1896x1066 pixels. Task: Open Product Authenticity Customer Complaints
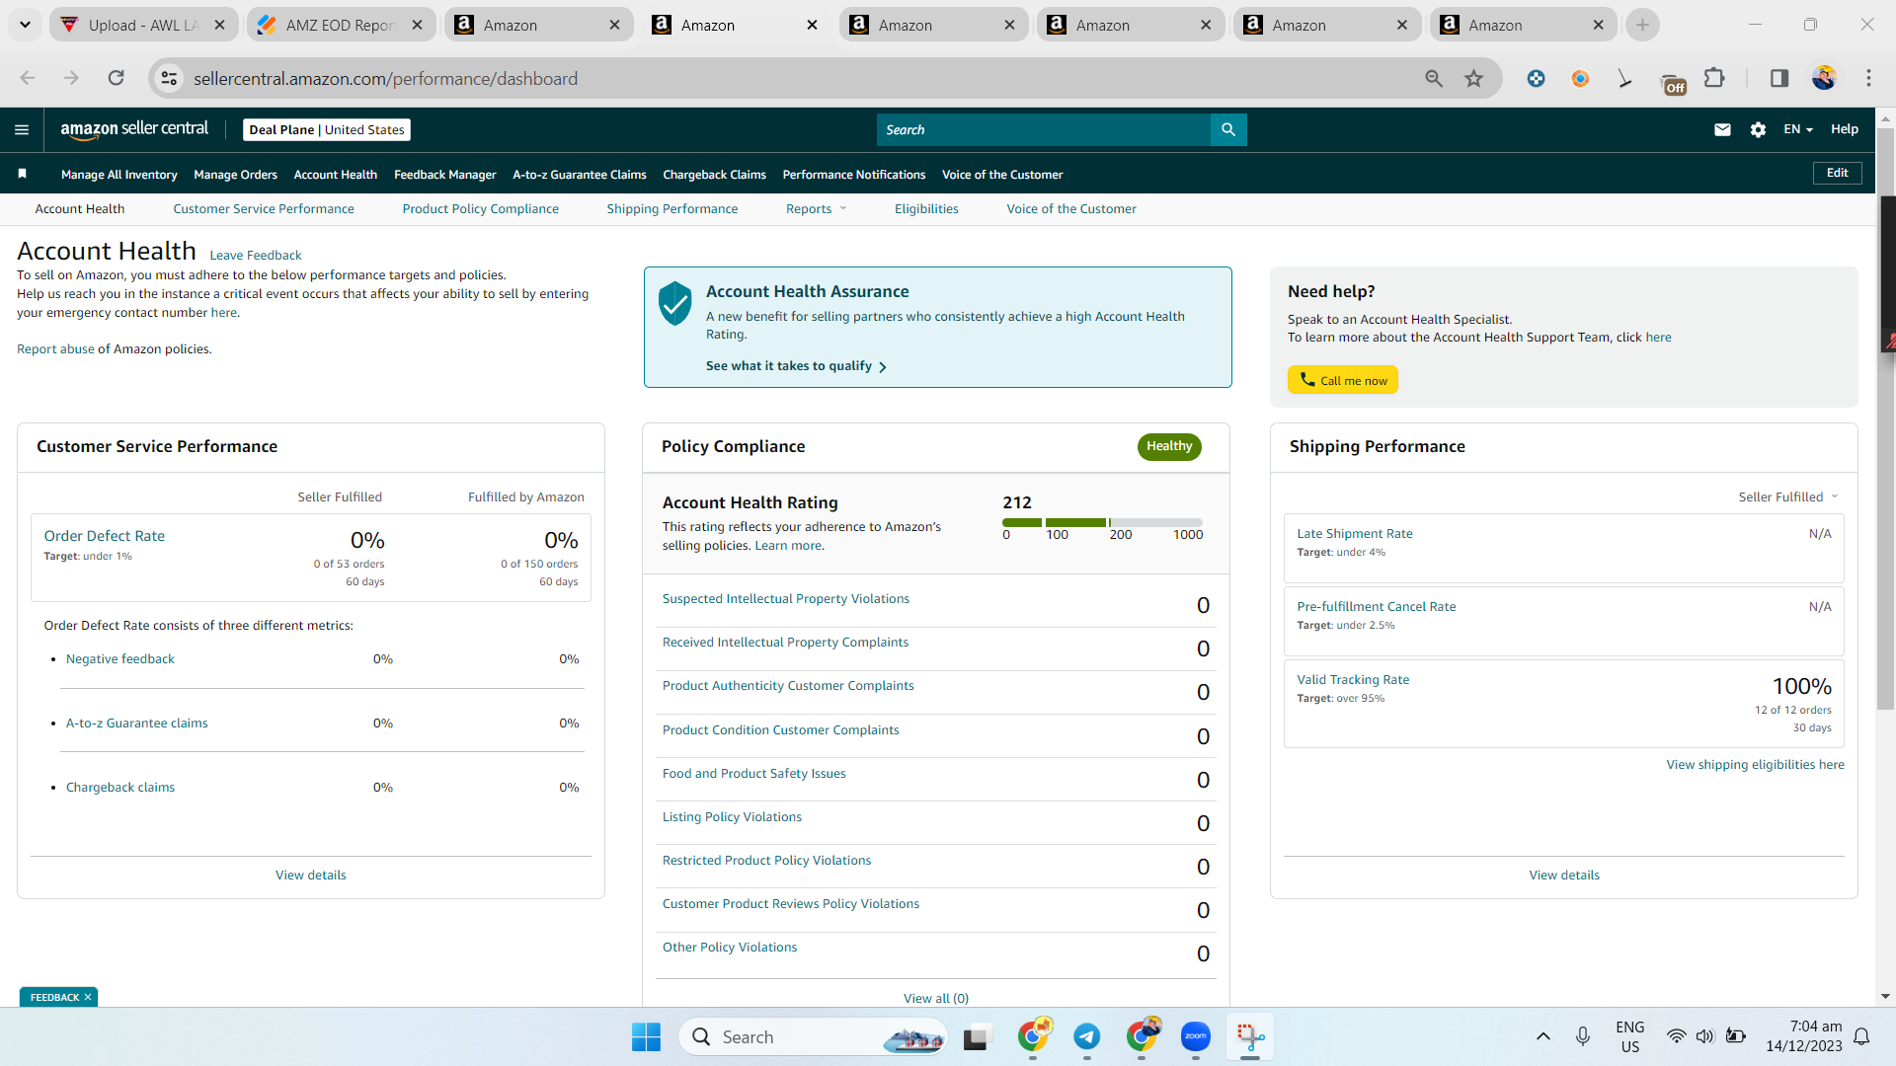(x=788, y=685)
